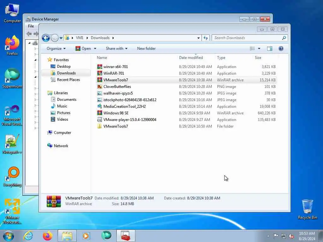Open the Videos library
The image size is (323, 242).
coord(62,119)
